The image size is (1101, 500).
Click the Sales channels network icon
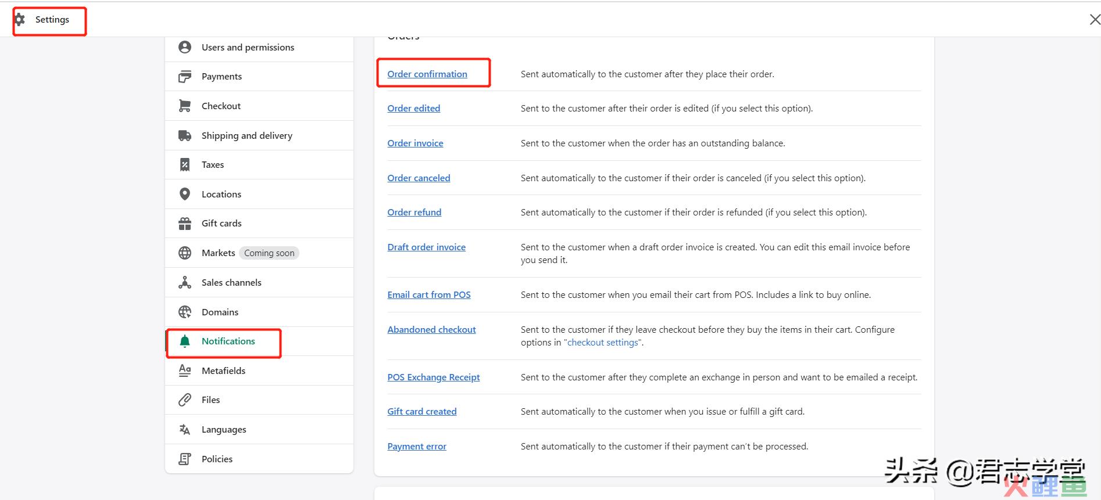coord(185,282)
